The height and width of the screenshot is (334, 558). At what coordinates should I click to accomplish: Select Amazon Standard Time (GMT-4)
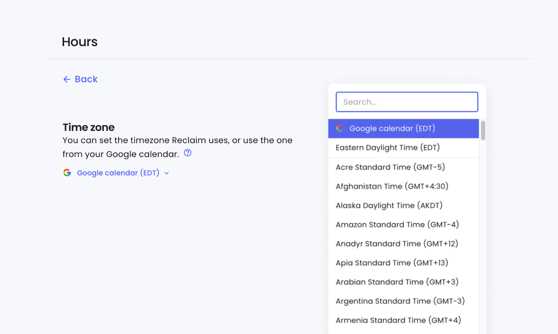[404, 224]
